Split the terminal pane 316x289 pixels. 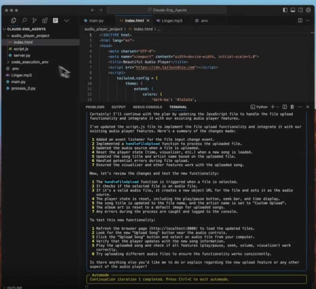coord(284,107)
